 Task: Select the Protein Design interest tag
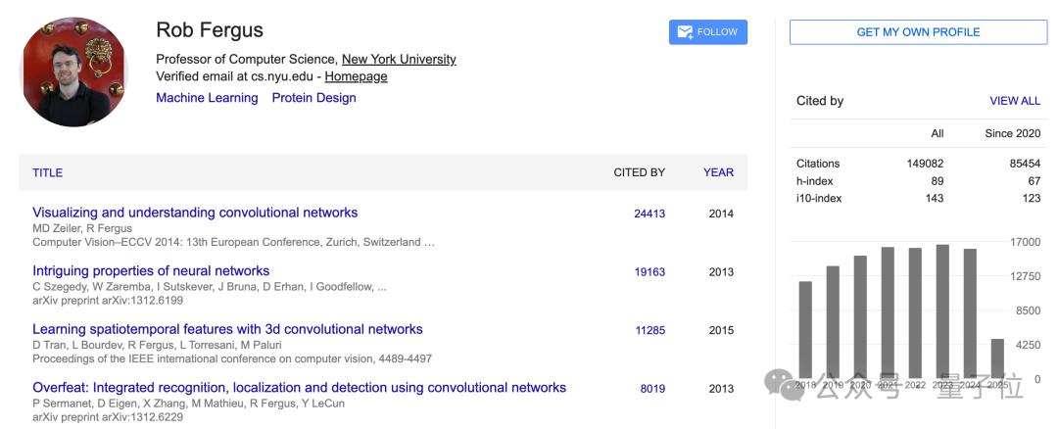click(x=313, y=98)
